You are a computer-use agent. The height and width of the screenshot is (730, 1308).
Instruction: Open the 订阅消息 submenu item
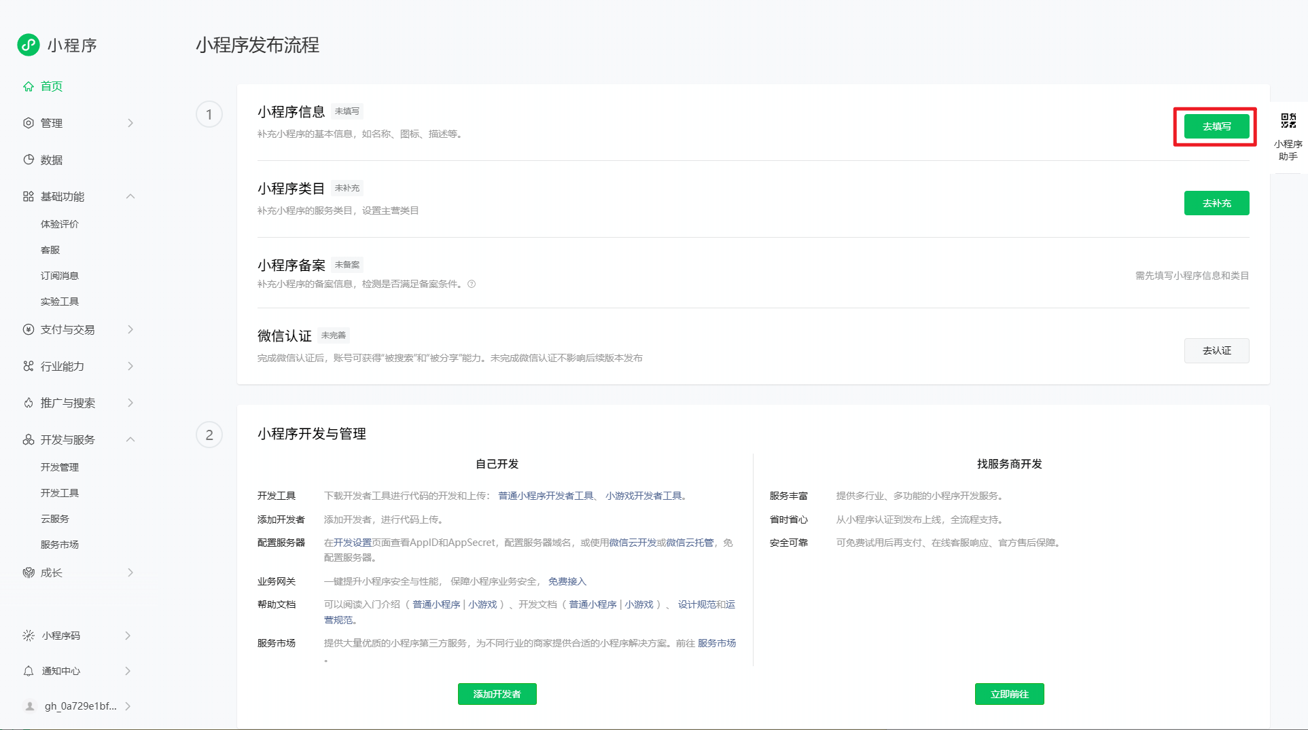tap(60, 276)
